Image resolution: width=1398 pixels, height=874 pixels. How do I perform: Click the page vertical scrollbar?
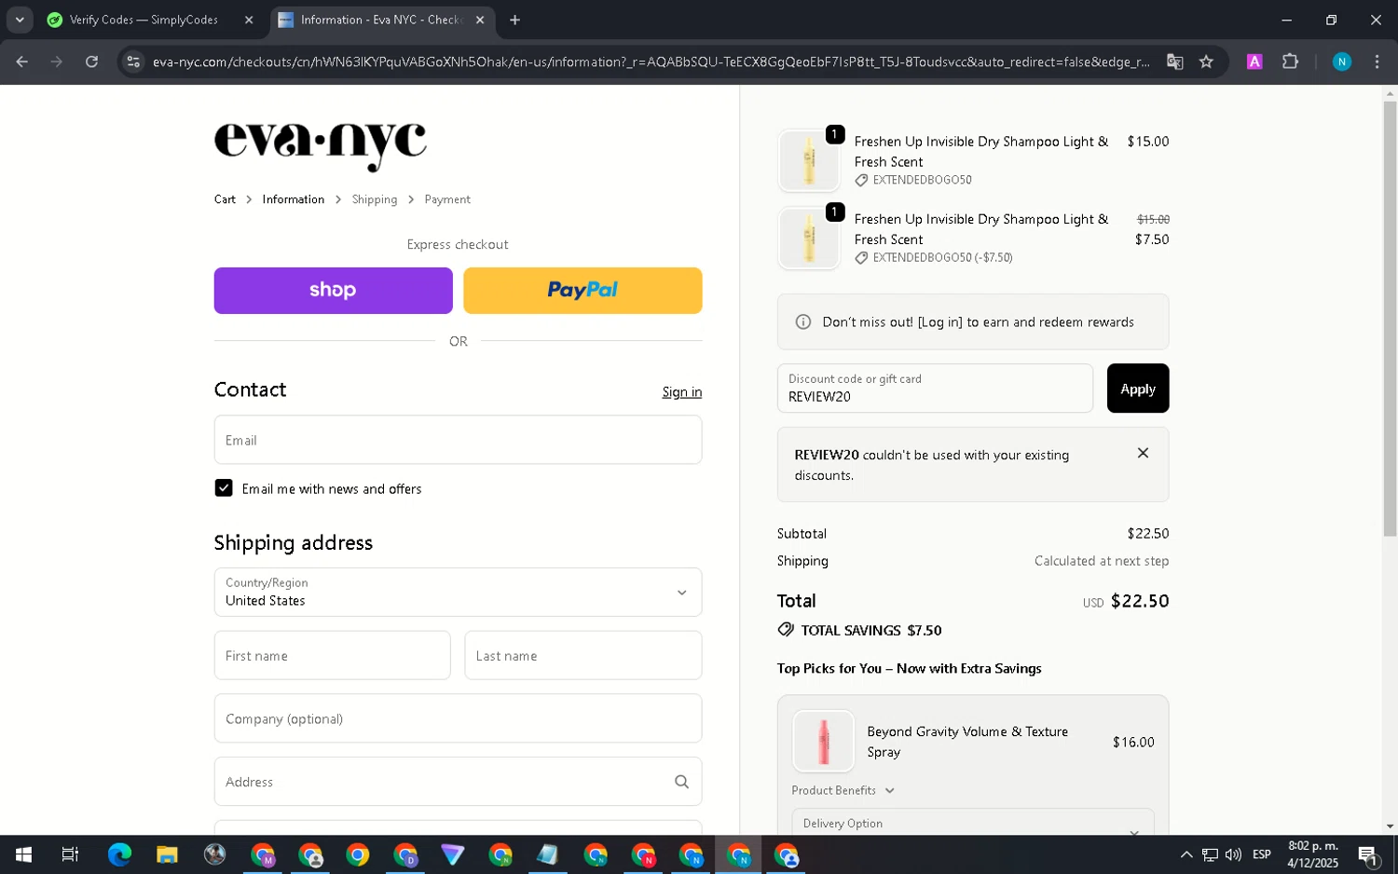coord(1390,317)
